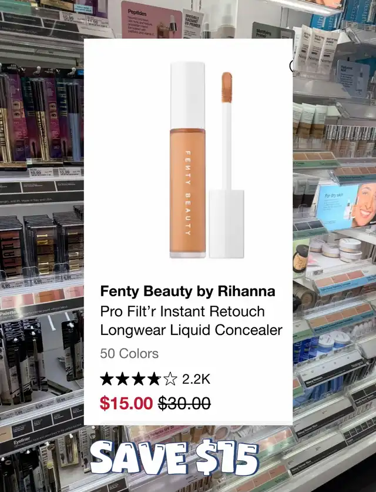Click the partial circle icon beside the card
Screen dimensions: 376x492
(x=291, y=66)
